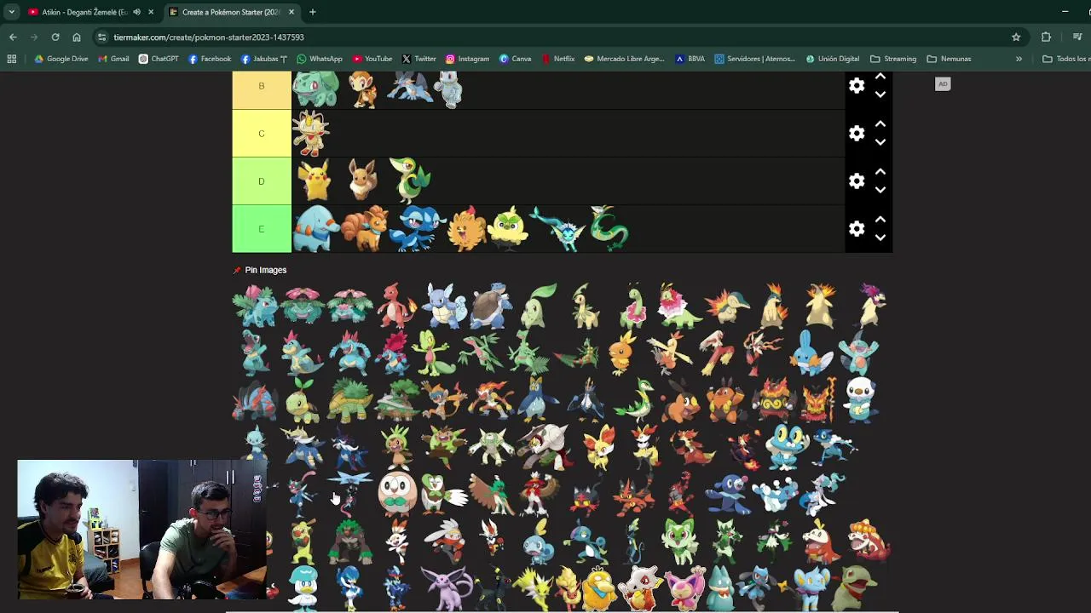Pick Chimchar in tier B
1091x613 pixels.
coord(363,89)
